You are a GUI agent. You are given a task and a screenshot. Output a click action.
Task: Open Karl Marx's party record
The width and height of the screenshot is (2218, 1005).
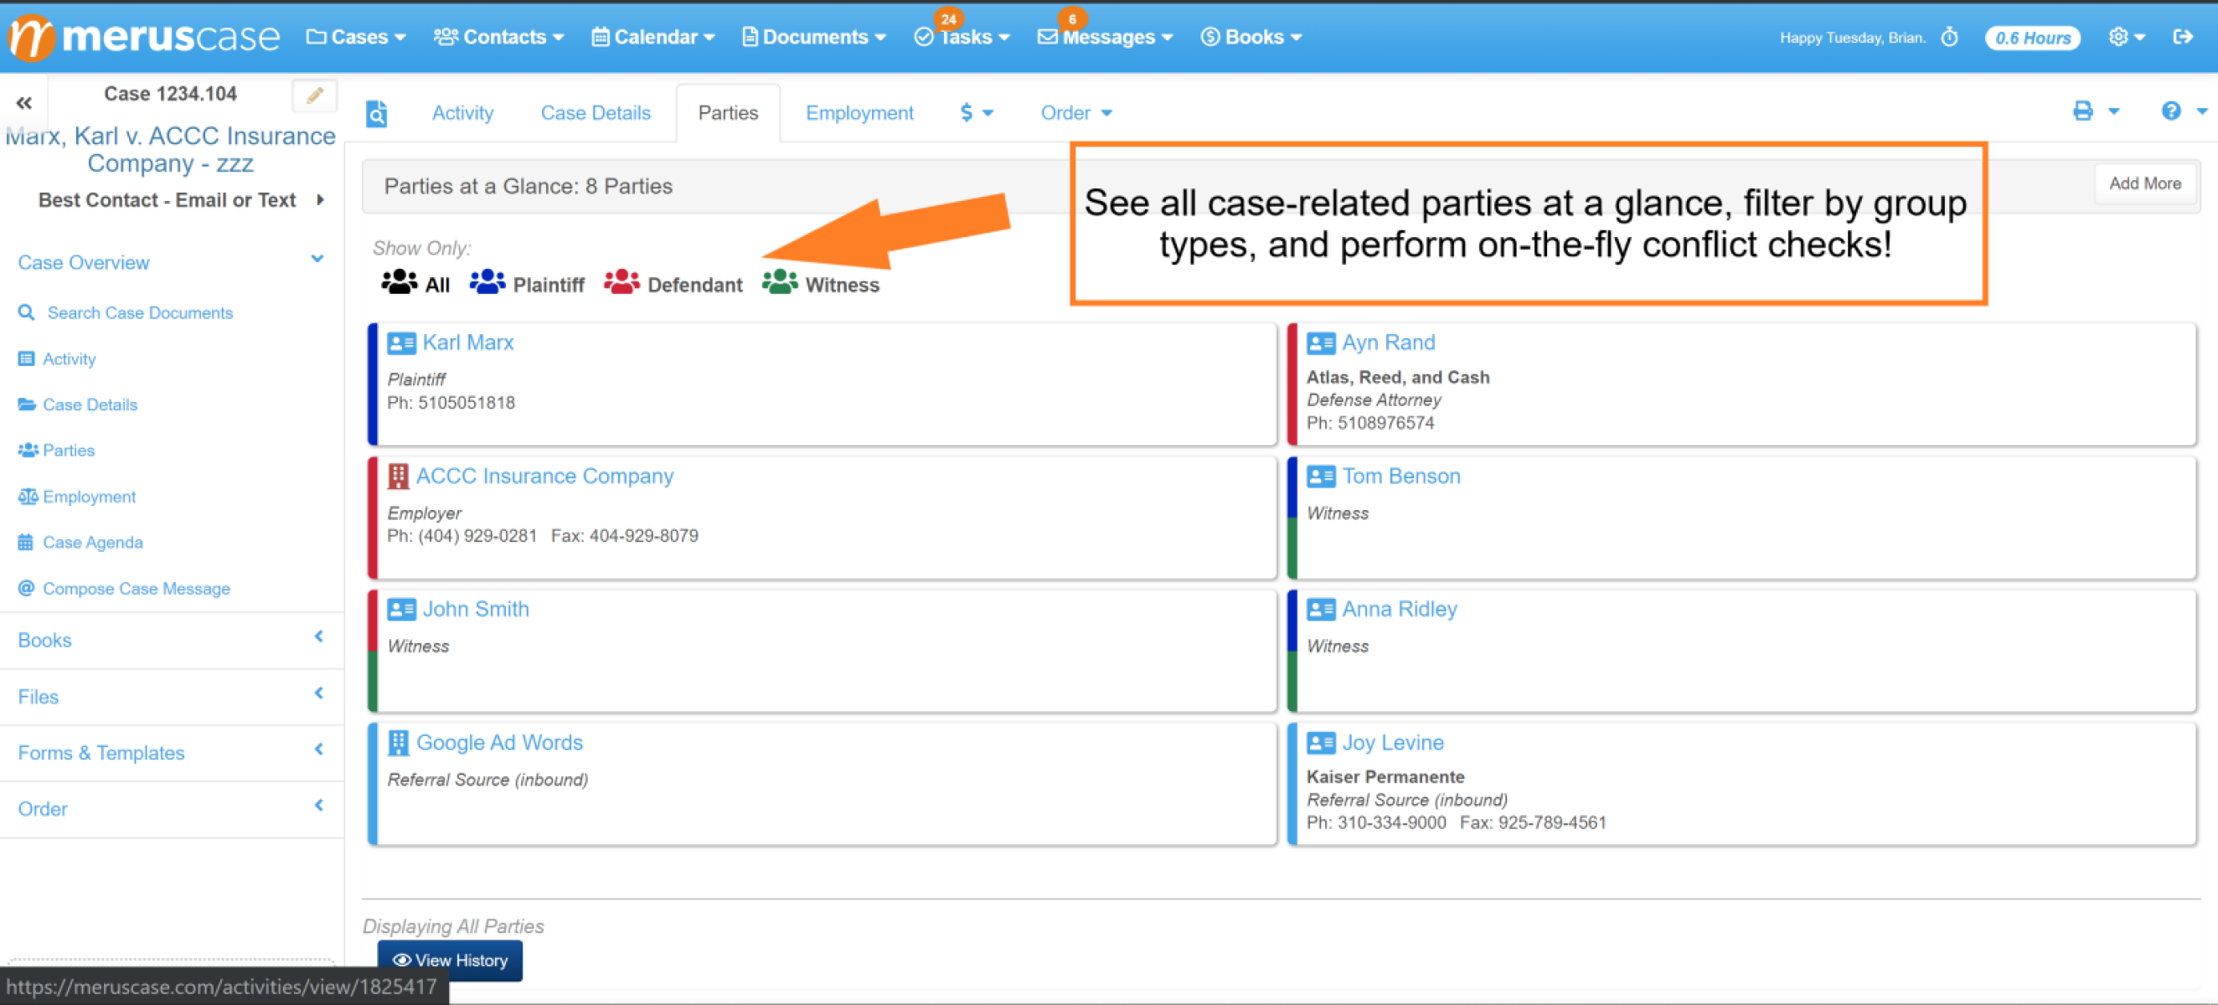click(467, 342)
